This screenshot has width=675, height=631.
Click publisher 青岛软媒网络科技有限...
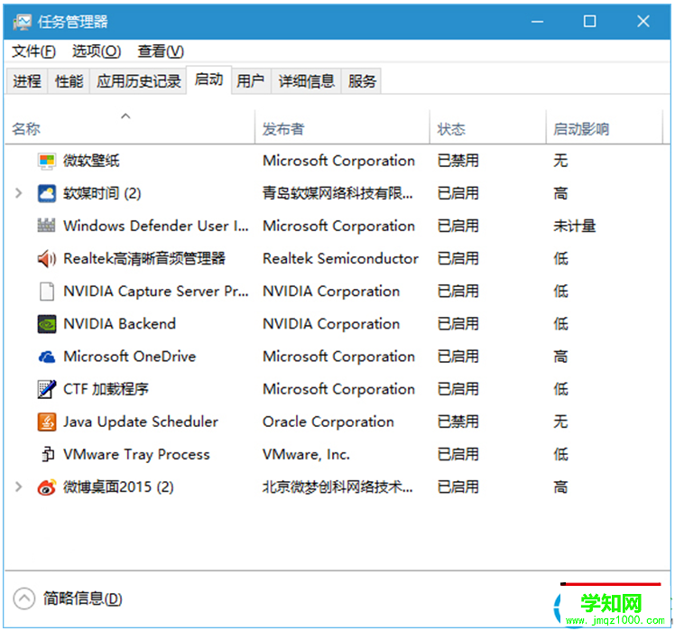point(337,193)
